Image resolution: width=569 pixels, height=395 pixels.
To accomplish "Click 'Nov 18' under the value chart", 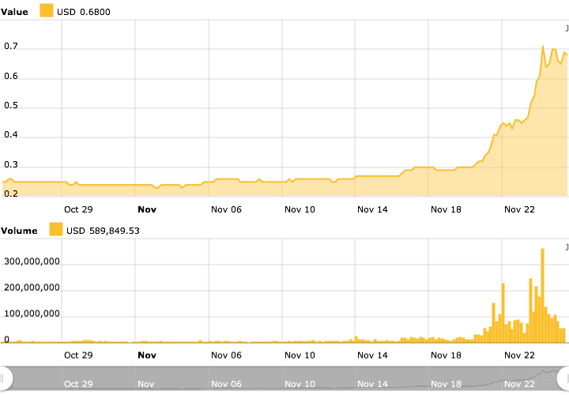I will tap(446, 209).
